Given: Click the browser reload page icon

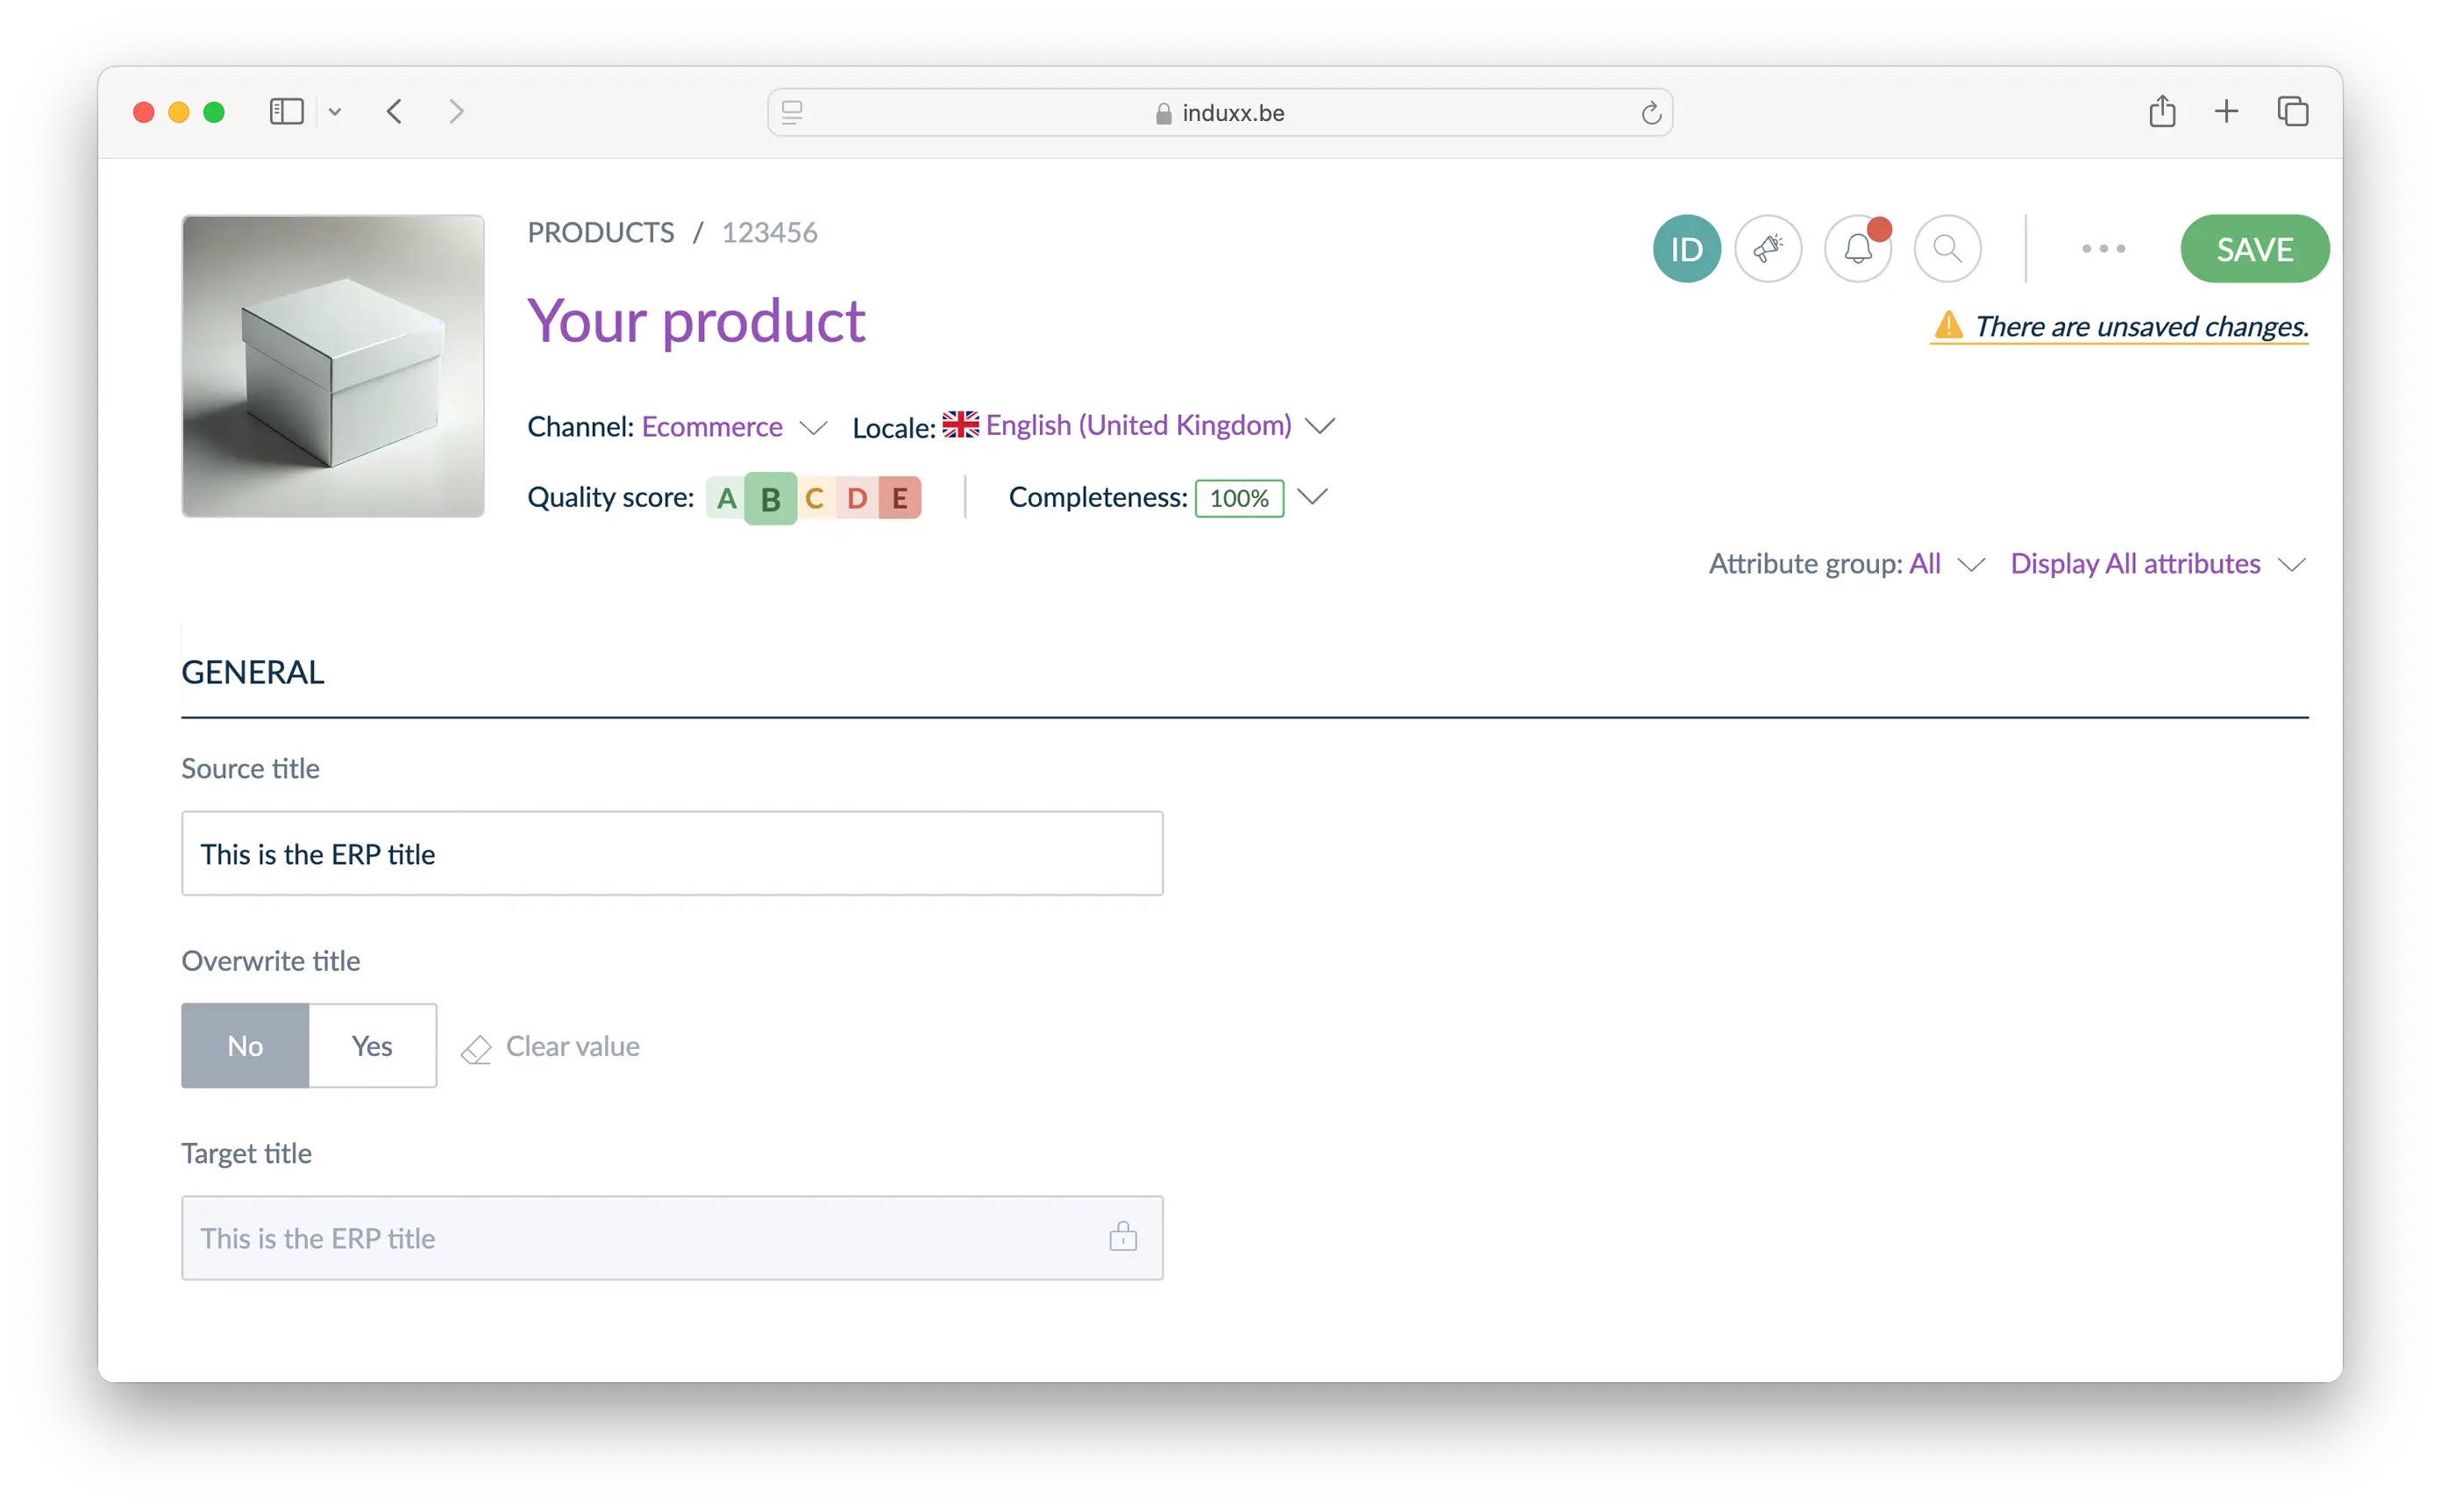Looking at the screenshot, I should 1650,114.
